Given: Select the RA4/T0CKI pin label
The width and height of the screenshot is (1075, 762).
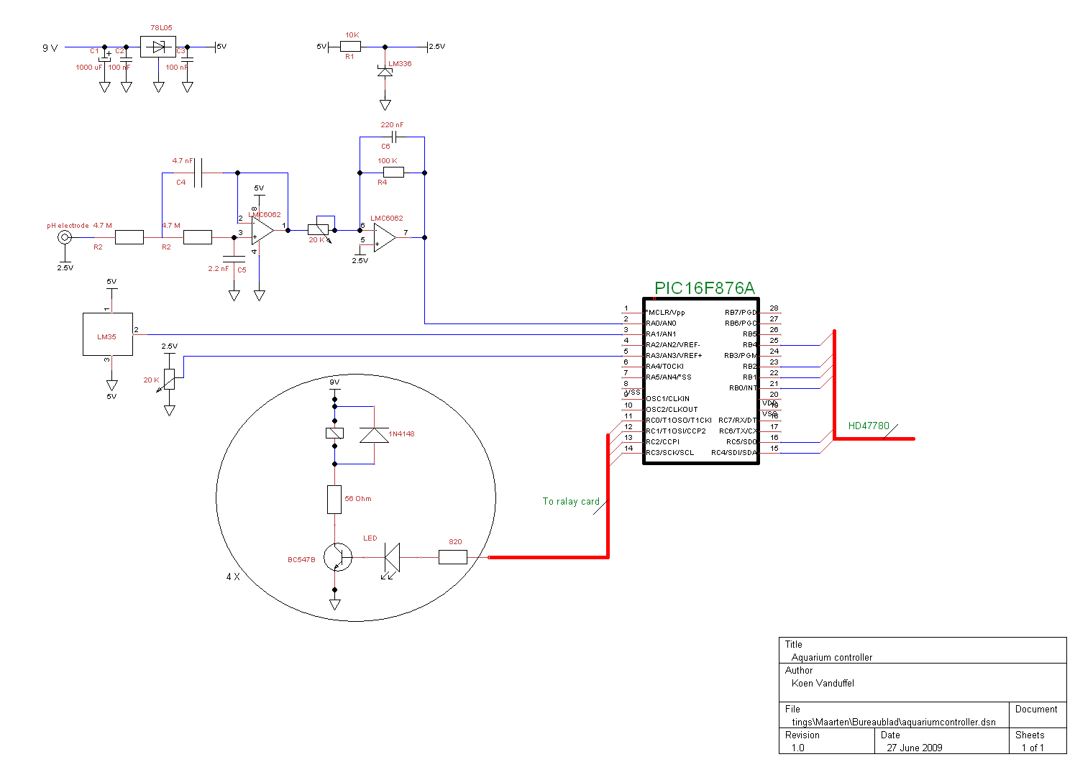Looking at the screenshot, I should coord(664,367).
